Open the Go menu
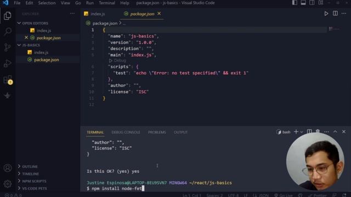 [x=78, y=3]
